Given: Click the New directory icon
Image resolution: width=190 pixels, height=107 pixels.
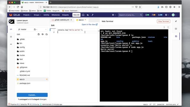Looking at the screenshot, I should click(x=47, y=34).
